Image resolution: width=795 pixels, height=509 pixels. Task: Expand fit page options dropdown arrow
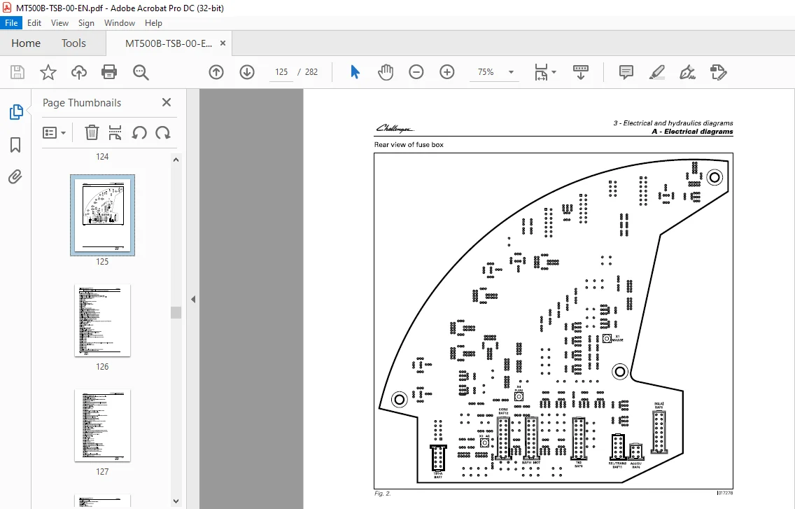[x=554, y=72]
